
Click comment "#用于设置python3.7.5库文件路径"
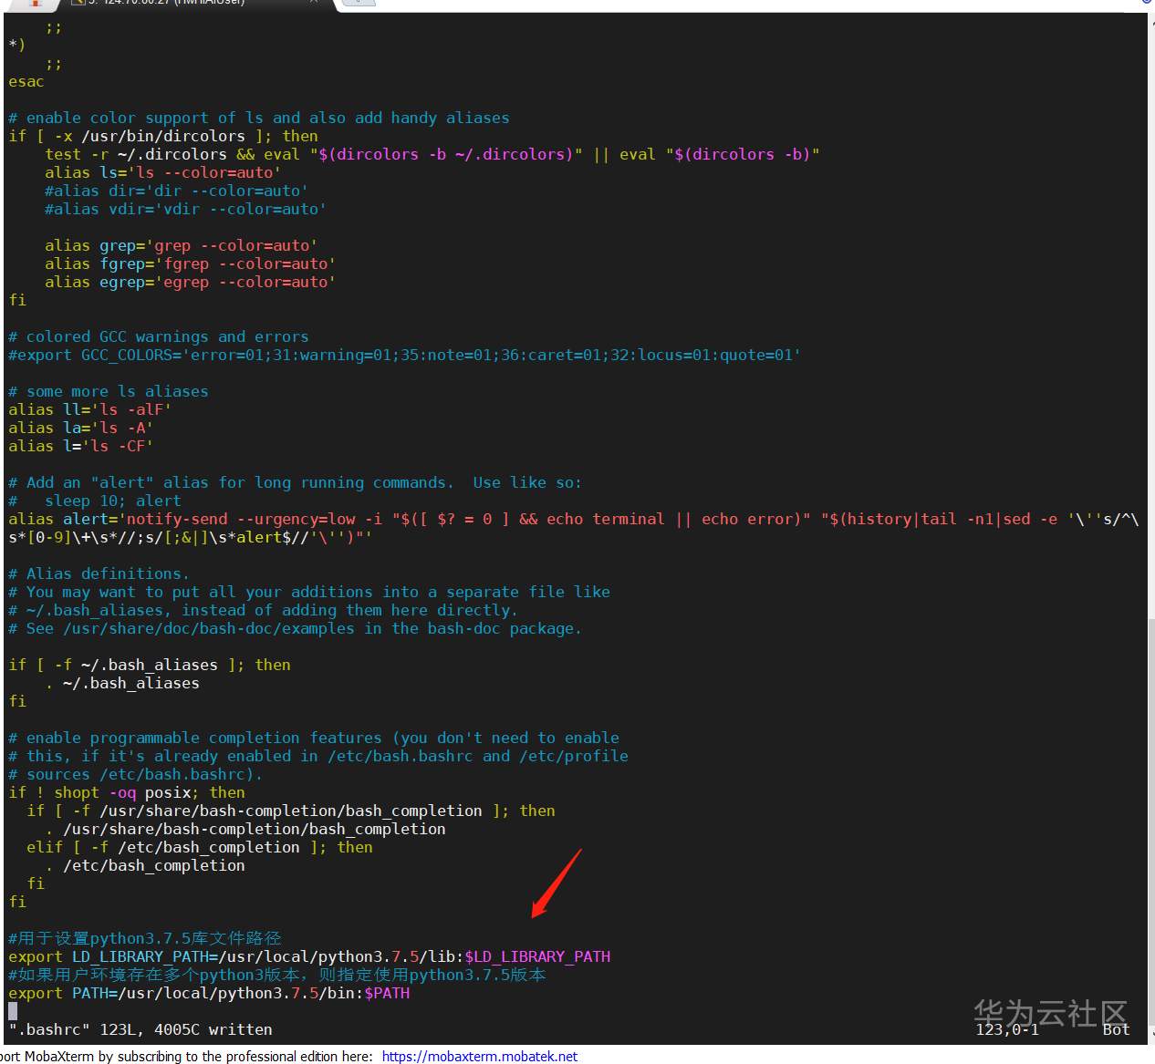click(145, 938)
